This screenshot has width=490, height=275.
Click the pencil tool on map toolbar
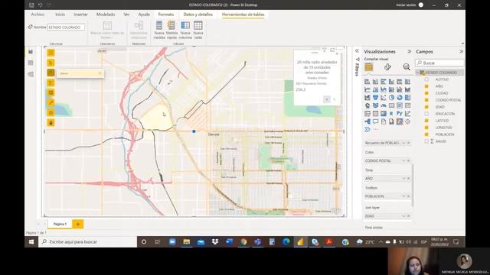(51, 102)
